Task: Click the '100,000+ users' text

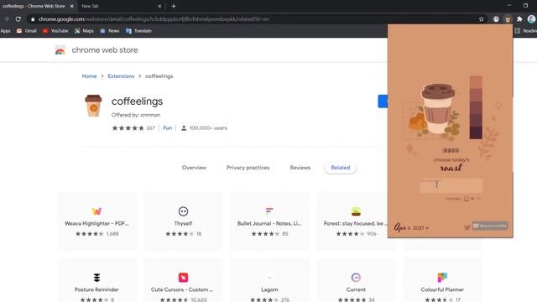Action: pyautogui.click(x=208, y=128)
